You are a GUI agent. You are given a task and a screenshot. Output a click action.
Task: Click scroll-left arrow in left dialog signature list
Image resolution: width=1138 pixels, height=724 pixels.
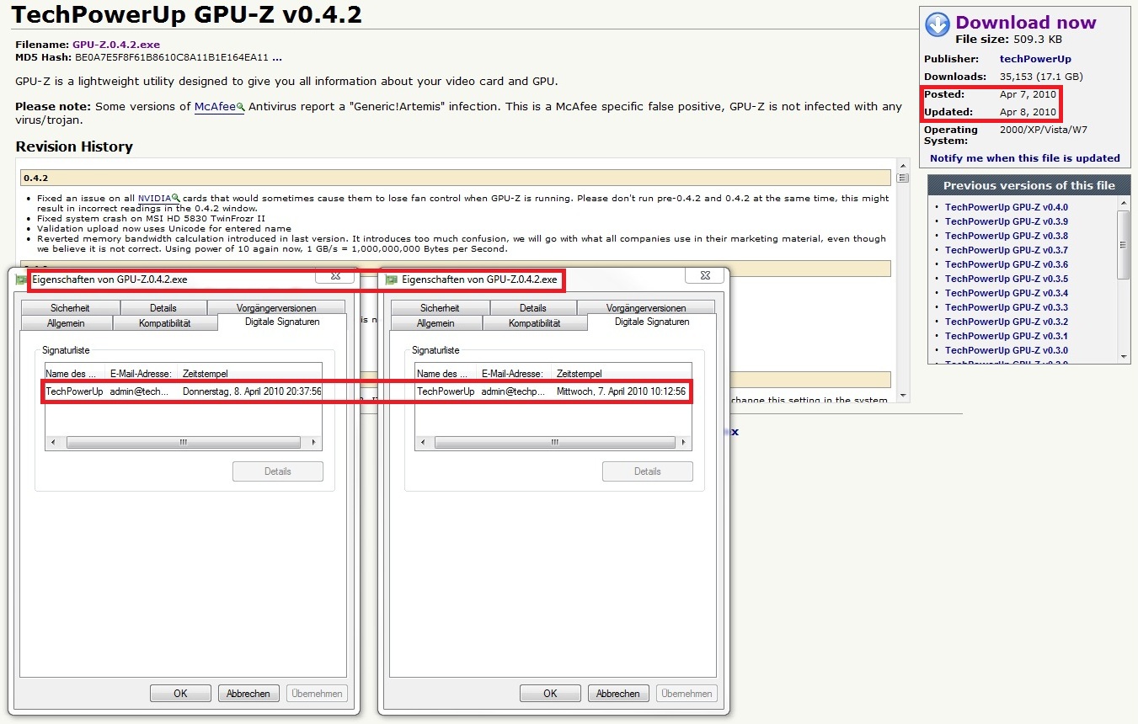52,442
